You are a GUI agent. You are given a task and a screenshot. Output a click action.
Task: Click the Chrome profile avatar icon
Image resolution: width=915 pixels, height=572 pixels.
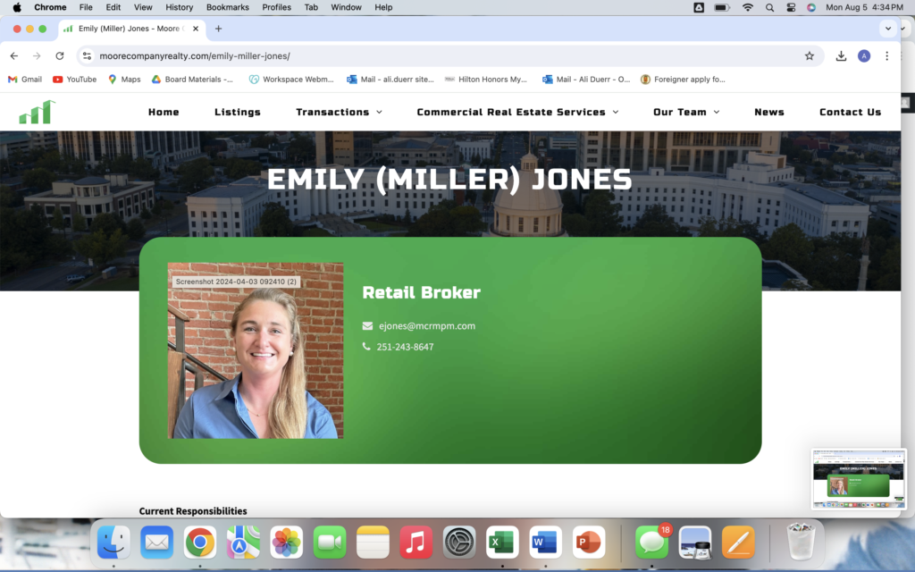click(864, 55)
